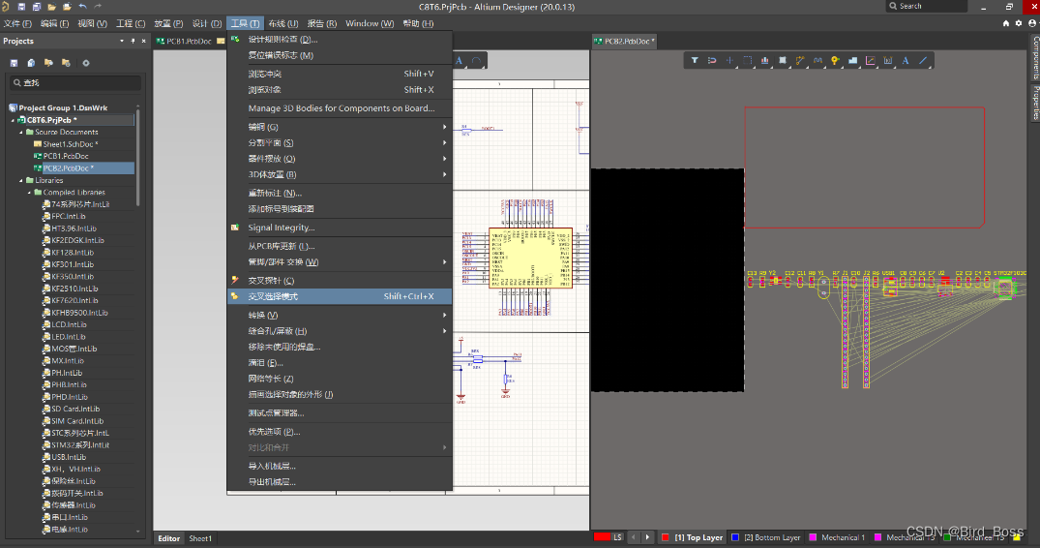
Task: Click the blue Bottom Layer color swatch
Action: coord(735,537)
